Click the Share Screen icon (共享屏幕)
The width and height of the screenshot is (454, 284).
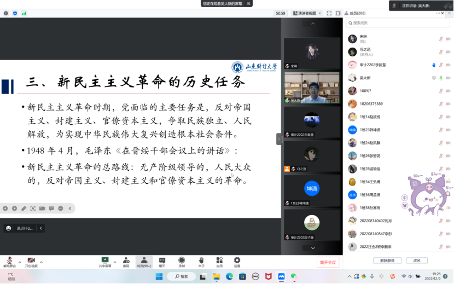pyautogui.click(x=105, y=260)
